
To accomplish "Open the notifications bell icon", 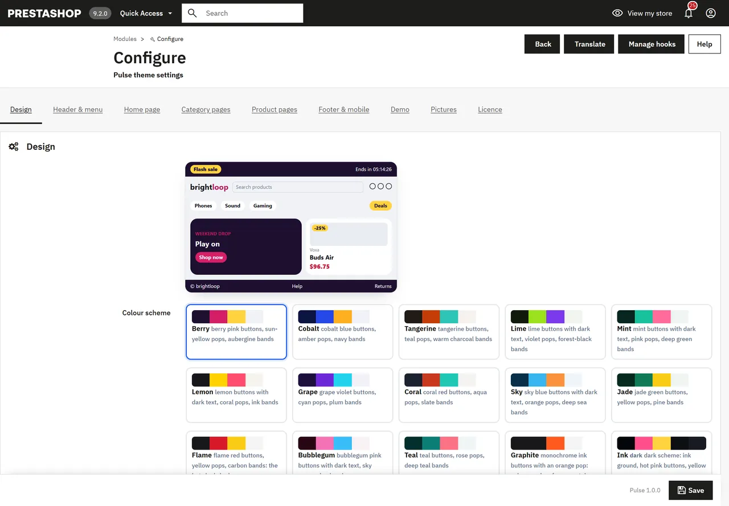I will coord(689,13).
